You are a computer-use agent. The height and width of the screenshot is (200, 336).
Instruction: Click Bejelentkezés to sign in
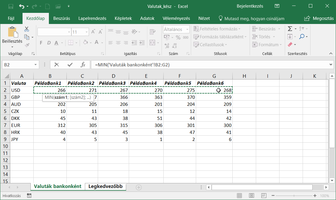250,6
